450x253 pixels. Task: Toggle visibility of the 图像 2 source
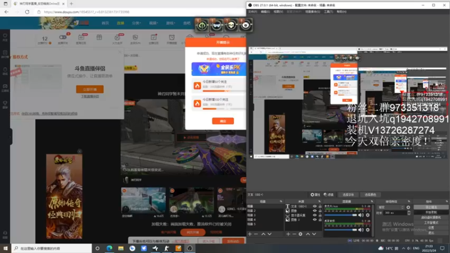[x=315, y=219]
